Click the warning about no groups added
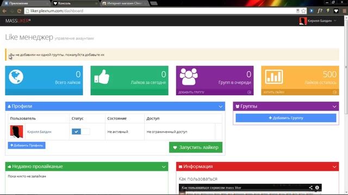The width and height of the screenshot is (348, 195). coord(172,55)
